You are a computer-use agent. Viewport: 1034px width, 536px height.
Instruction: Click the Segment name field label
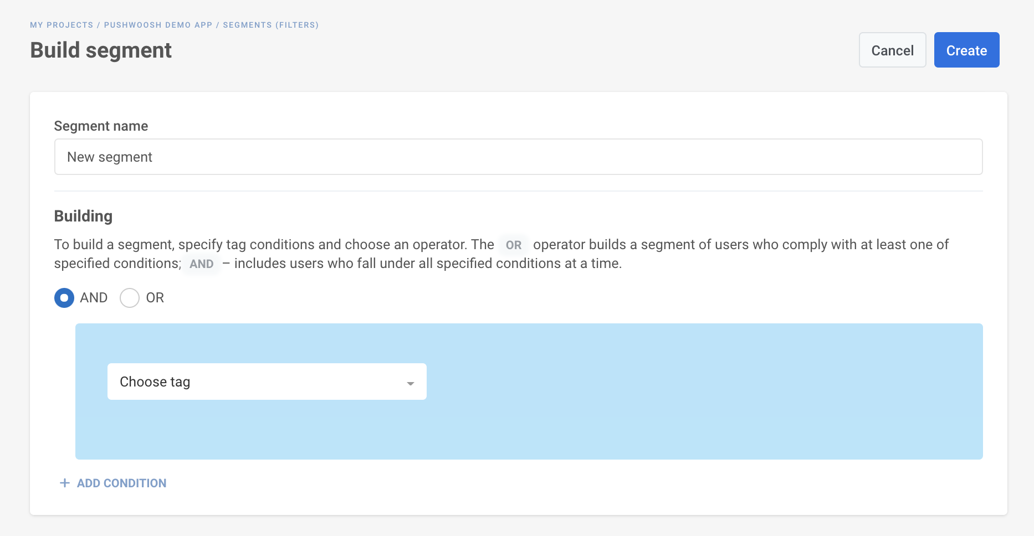101,126
